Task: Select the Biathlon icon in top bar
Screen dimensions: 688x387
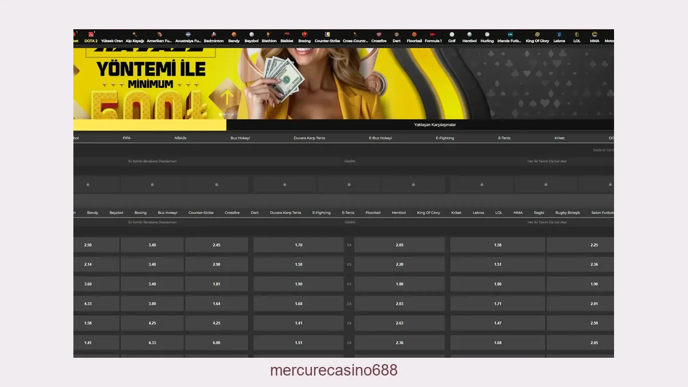Action: 268,35
